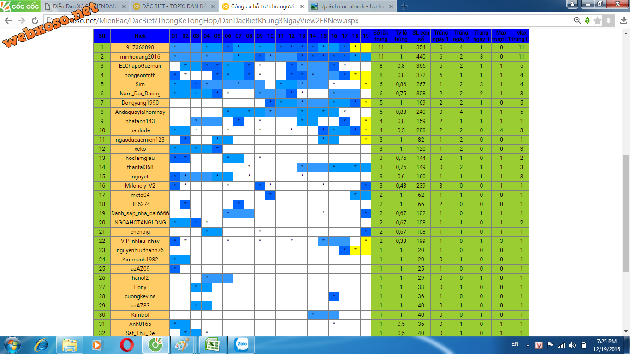
Task: Open a new browser tab
Action: [x=404, y=6]
